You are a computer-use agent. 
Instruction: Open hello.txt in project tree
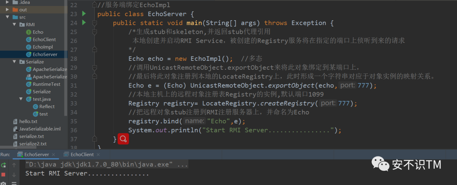(x=28, y=121)
